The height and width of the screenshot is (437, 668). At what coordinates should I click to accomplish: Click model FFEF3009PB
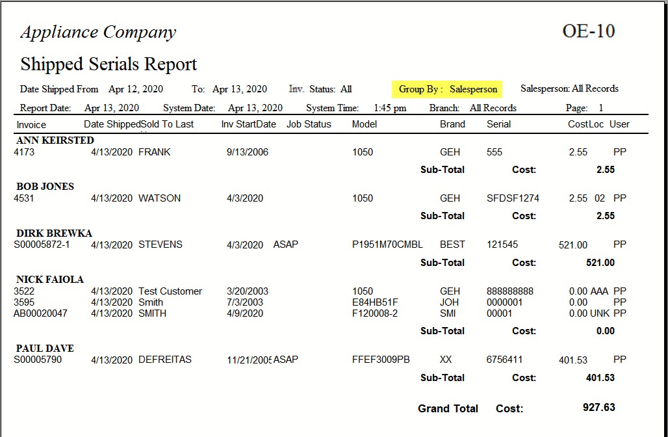(381, 360)
